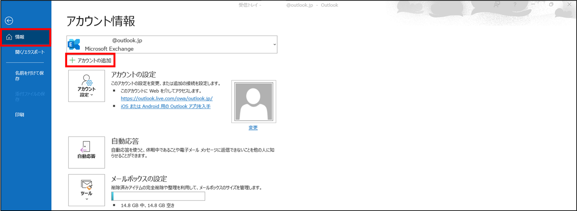Click the back arrow circle icon
Screen dimensions: 577x211
(x=9, y=21)
